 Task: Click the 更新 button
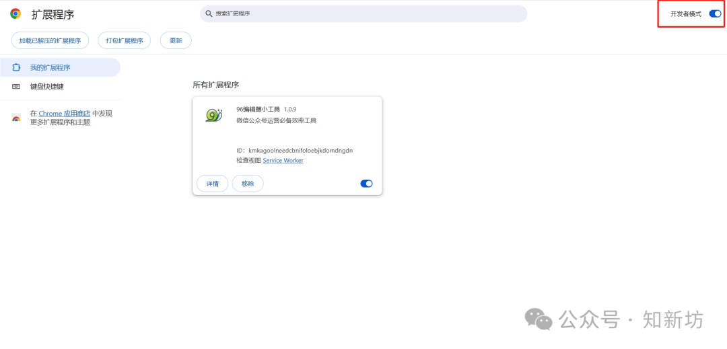click(176, 41)
